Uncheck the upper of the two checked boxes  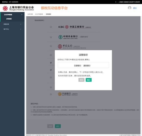click(x=51, y=62)
